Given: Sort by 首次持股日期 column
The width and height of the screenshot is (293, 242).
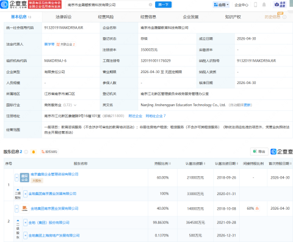Looking at the screenshot, I should point(280,163).
